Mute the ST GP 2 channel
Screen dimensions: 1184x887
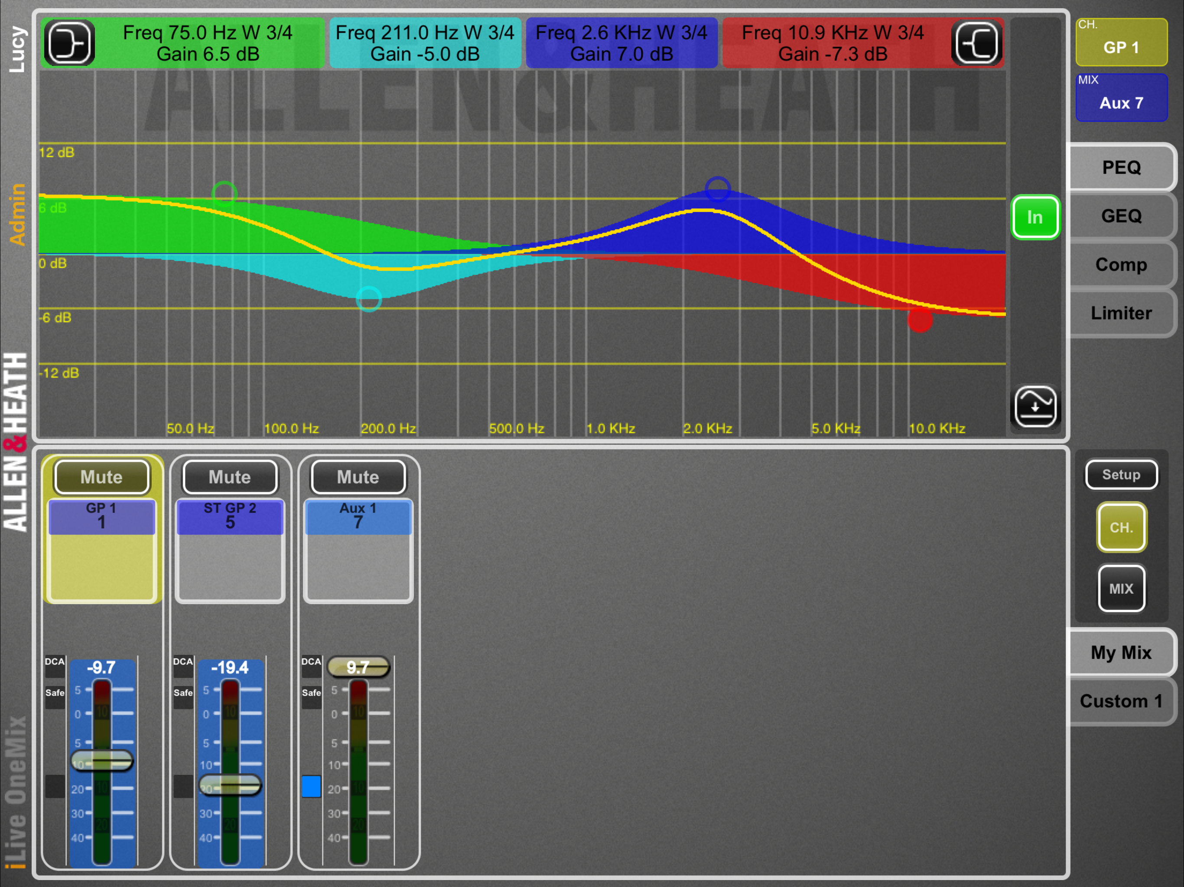pyautogui.click(x=230, y=477)
